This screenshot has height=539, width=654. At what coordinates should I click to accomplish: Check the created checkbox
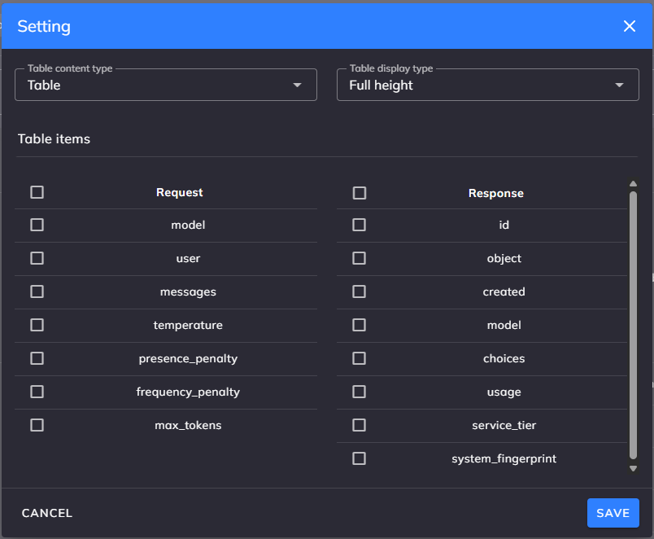point(359,291)
